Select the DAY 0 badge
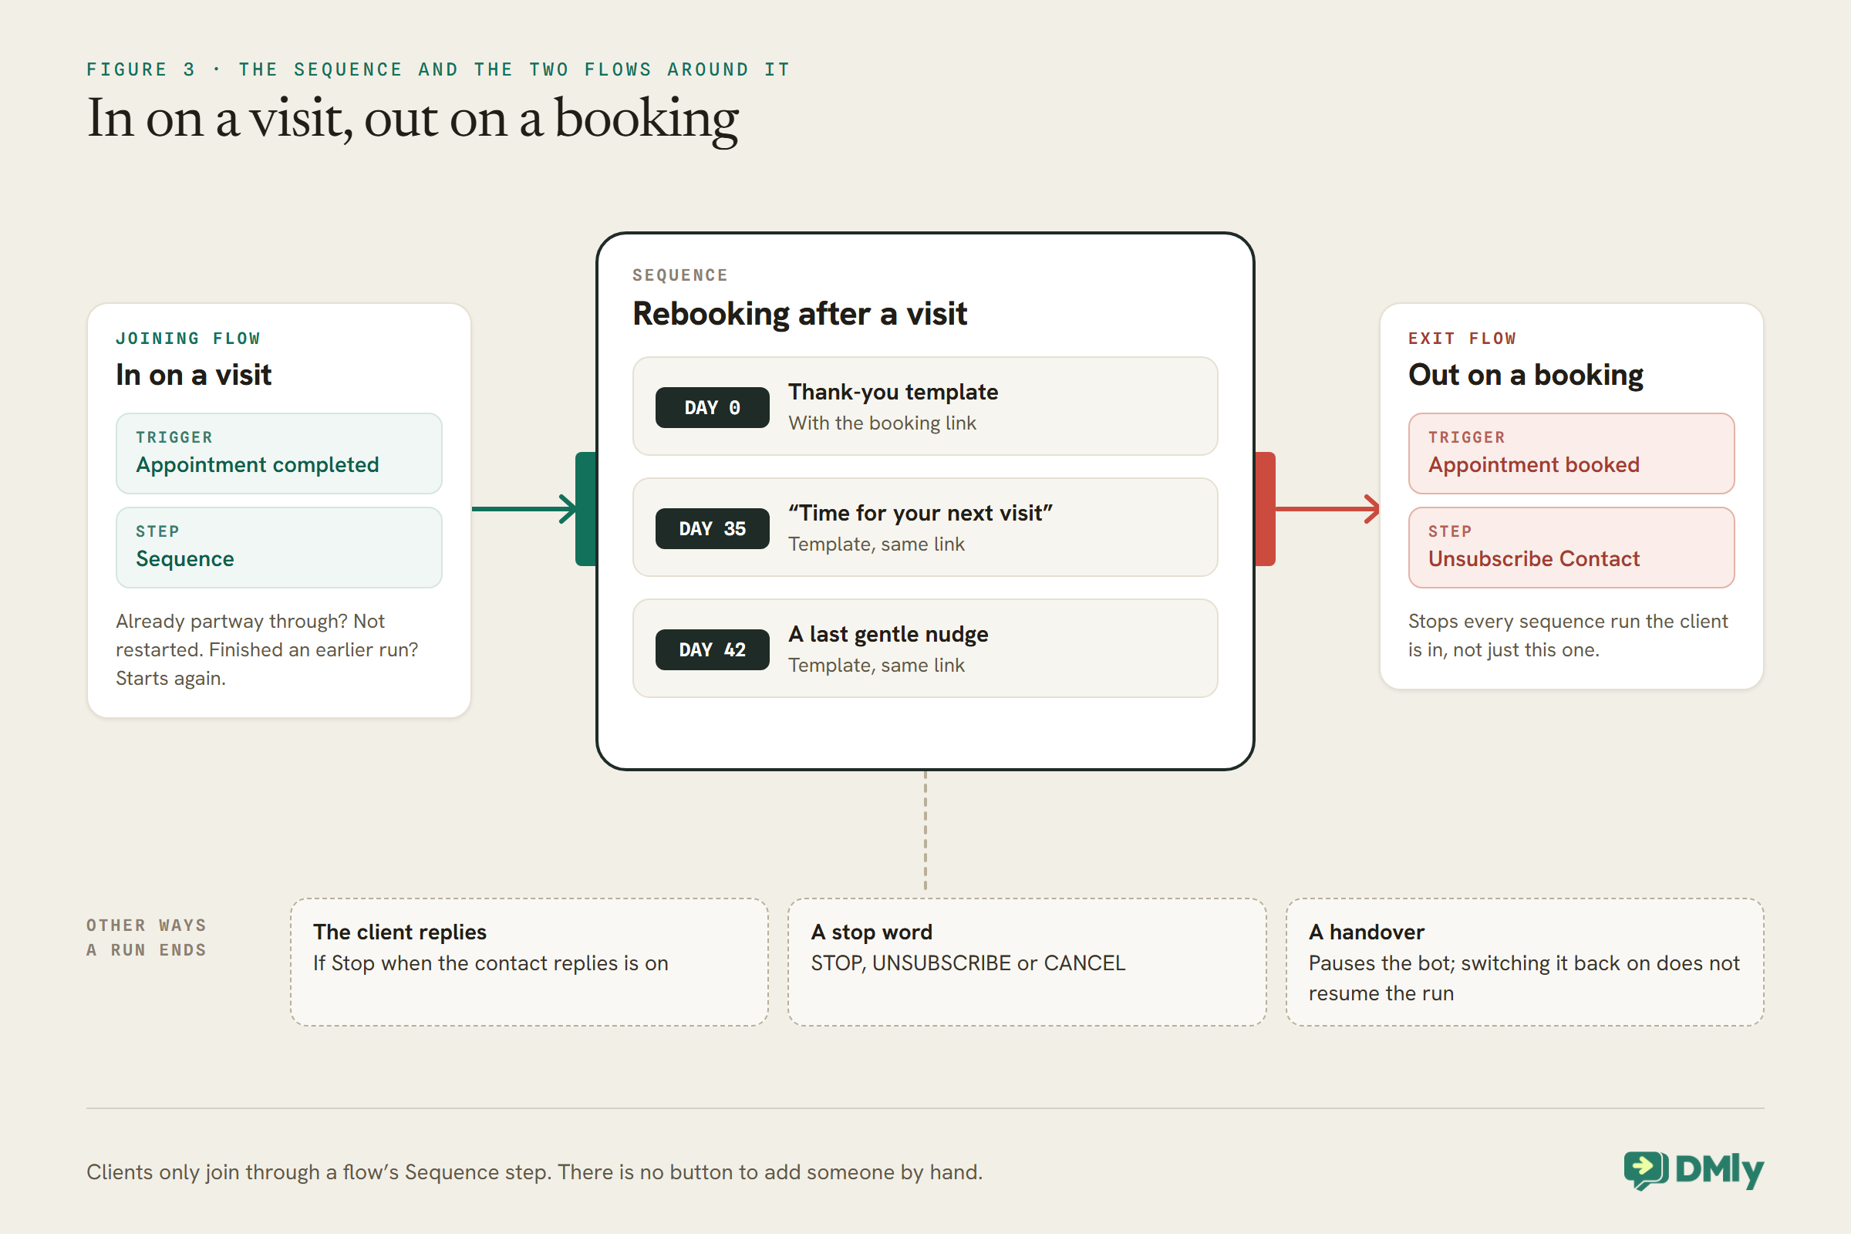Viewport: 1851px width, 1234px height. click(x=712, y=408)
